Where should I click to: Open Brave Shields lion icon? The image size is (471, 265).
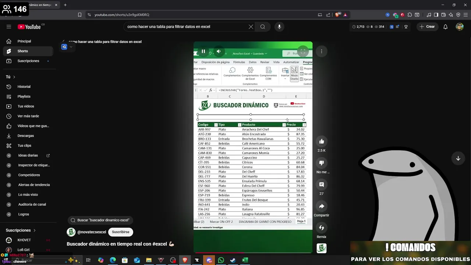(x=337, y=15)
